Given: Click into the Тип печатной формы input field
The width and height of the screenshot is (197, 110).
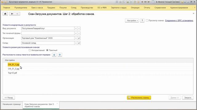Looking at the screenshot, I should 48,33.
